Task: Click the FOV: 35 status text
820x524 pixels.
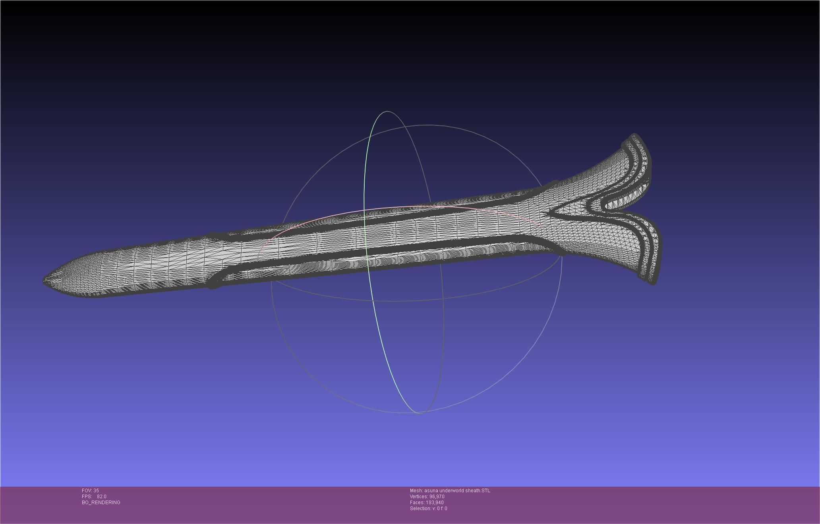Action: tap(90, 491)
